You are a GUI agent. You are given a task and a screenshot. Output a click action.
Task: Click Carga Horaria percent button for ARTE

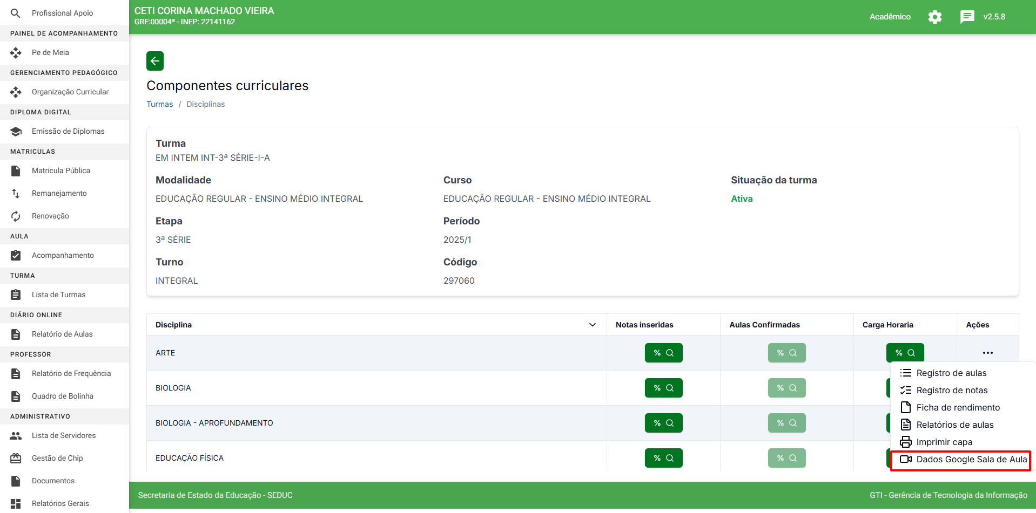coord(905,353)
